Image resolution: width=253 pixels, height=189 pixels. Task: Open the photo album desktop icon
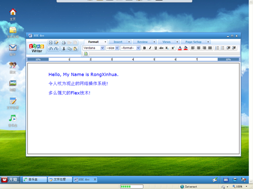(x=13, y=85)
